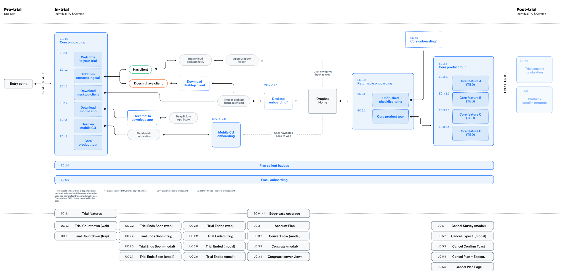Click the 'Download desktop client' node under EC 1.3
The width and height of the screenshot is (565, 275).
[x=88, y=93]
